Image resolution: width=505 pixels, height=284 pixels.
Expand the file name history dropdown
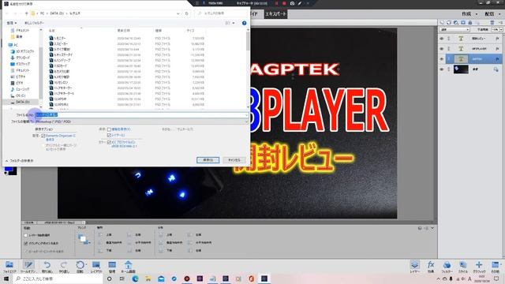[x=246, y=115]
